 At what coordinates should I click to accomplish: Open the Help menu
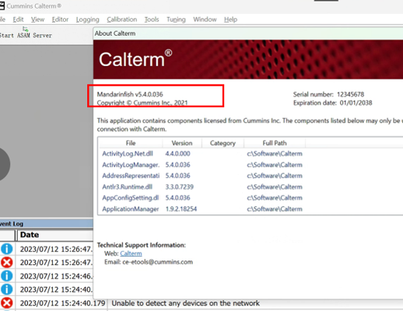tap(231, 19)
